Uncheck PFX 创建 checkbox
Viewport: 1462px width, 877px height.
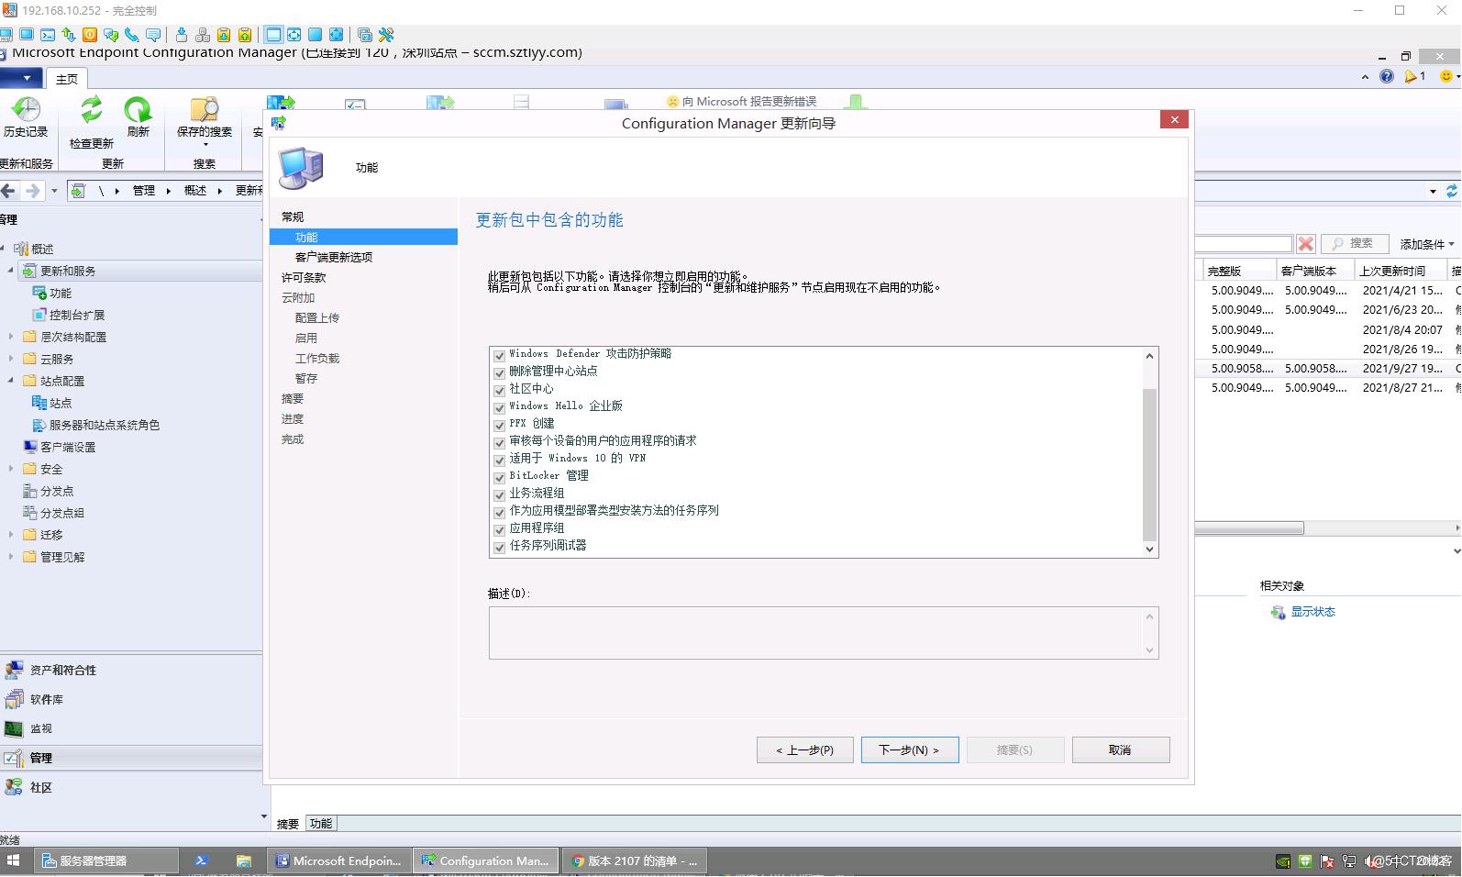coord(500,425)
